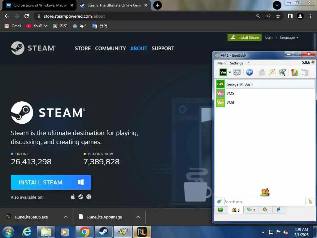The height and width of the screenshot is (238, 317).
Task: Click the write message envelope-and-pencil icon
Action: (272, 72)
